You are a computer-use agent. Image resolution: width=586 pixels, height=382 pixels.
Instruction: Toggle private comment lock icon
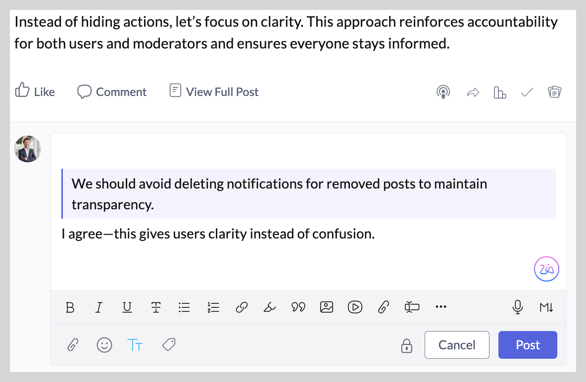[x=407, y=346]
